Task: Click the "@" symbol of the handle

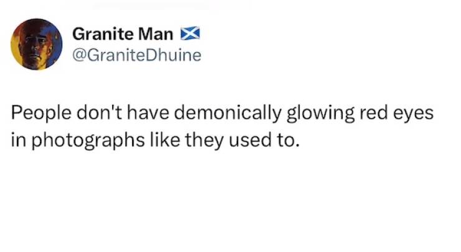Action: [x=79, y=55]
